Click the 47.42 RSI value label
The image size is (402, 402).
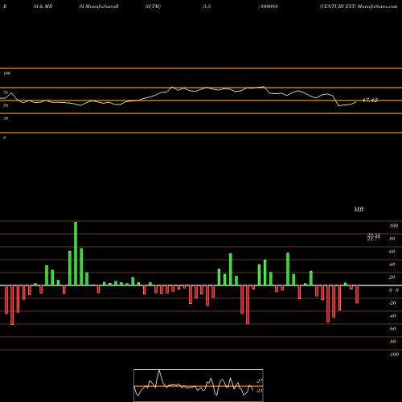tap(370, 100)
